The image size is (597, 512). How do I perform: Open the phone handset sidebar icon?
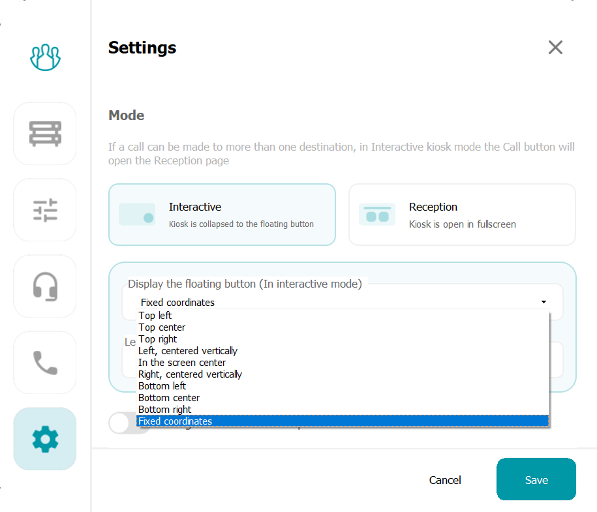(x=45, y=363)
